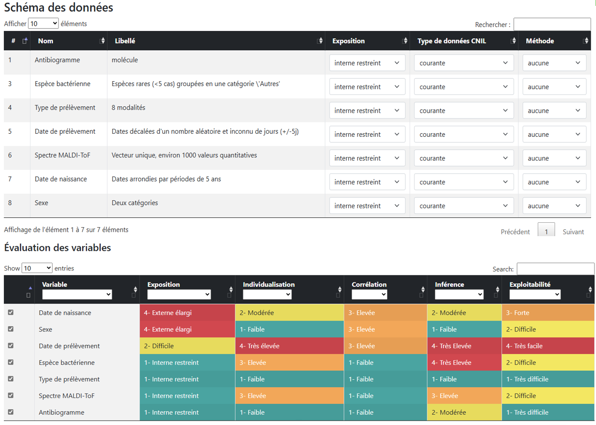596x425 pixels.
Task: Click the Précédent pagination link
Action: pyautogui.click(x=515, y=232)
